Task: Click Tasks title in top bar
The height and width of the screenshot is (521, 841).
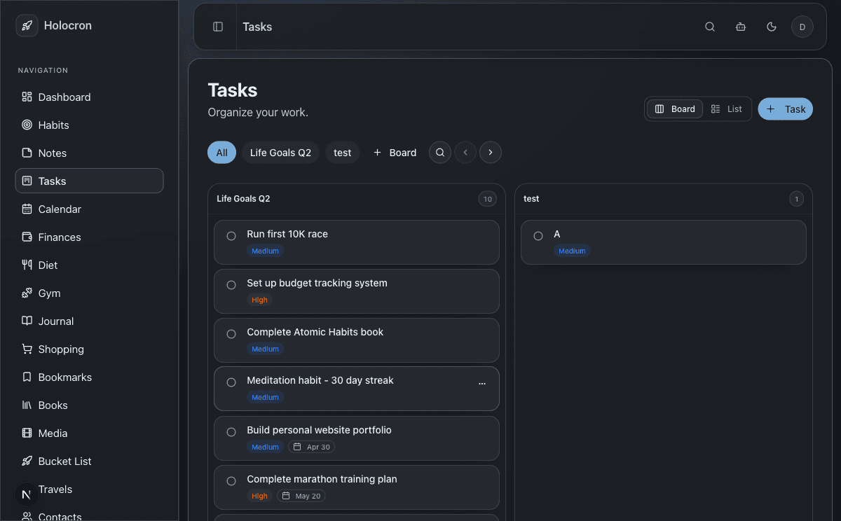Action: click(x=257, y=27)
